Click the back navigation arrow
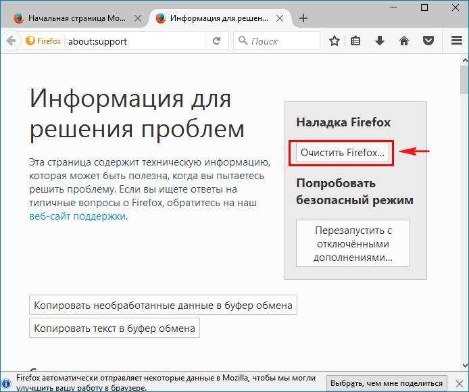The height and width of the screenshot is (392, 469). point(11,41)
